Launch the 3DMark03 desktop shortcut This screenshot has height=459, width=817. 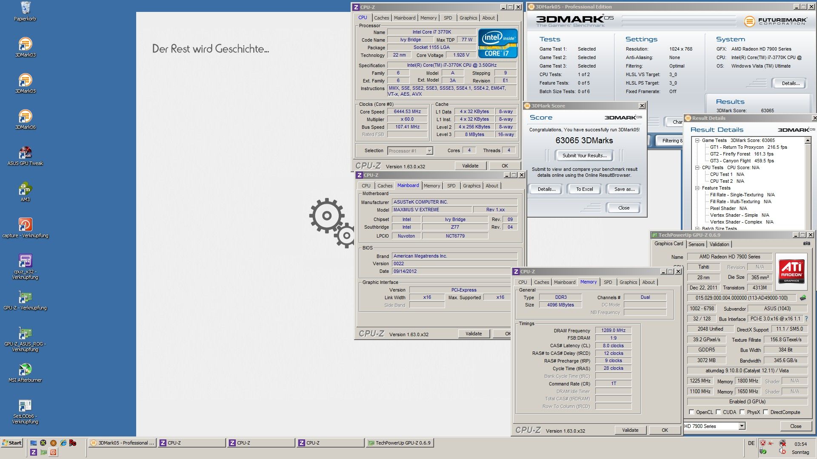click(x=25, y=47)
